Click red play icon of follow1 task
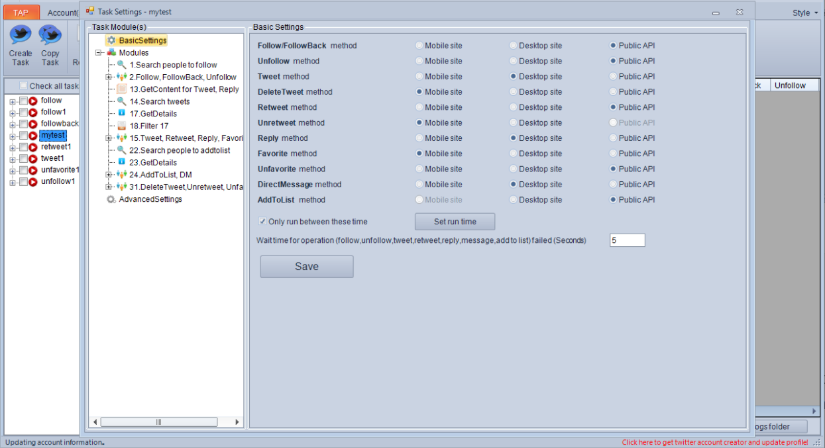This screenshot has width=825, height=448. pyautogui.click(x=33, y=112)
